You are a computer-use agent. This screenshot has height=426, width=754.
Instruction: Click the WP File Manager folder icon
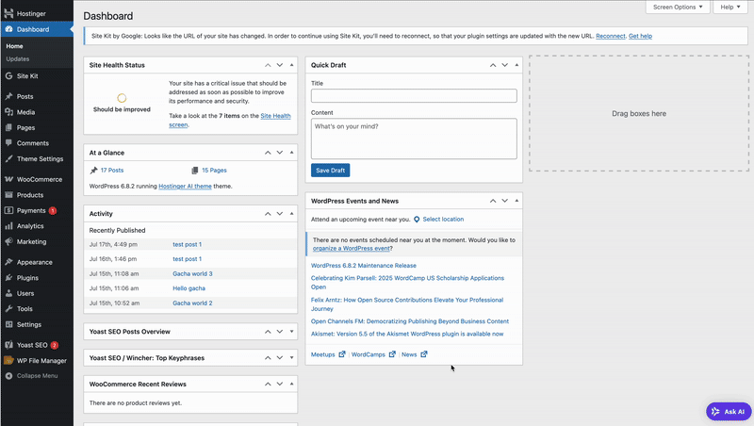(x=8, y=361)
